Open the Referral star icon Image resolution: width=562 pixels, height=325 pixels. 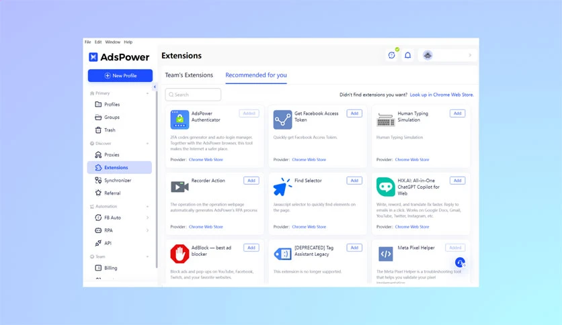coord(98,193)
